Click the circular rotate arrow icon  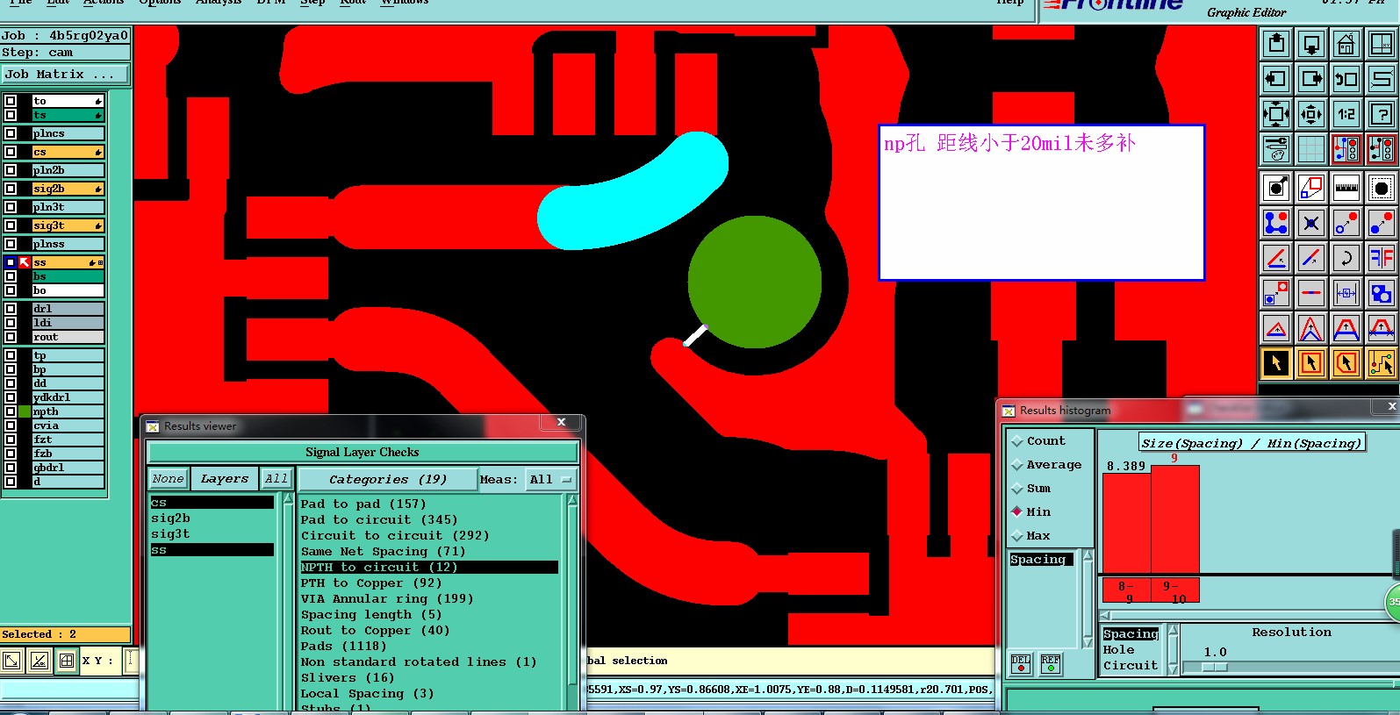tap(1346, 258)
